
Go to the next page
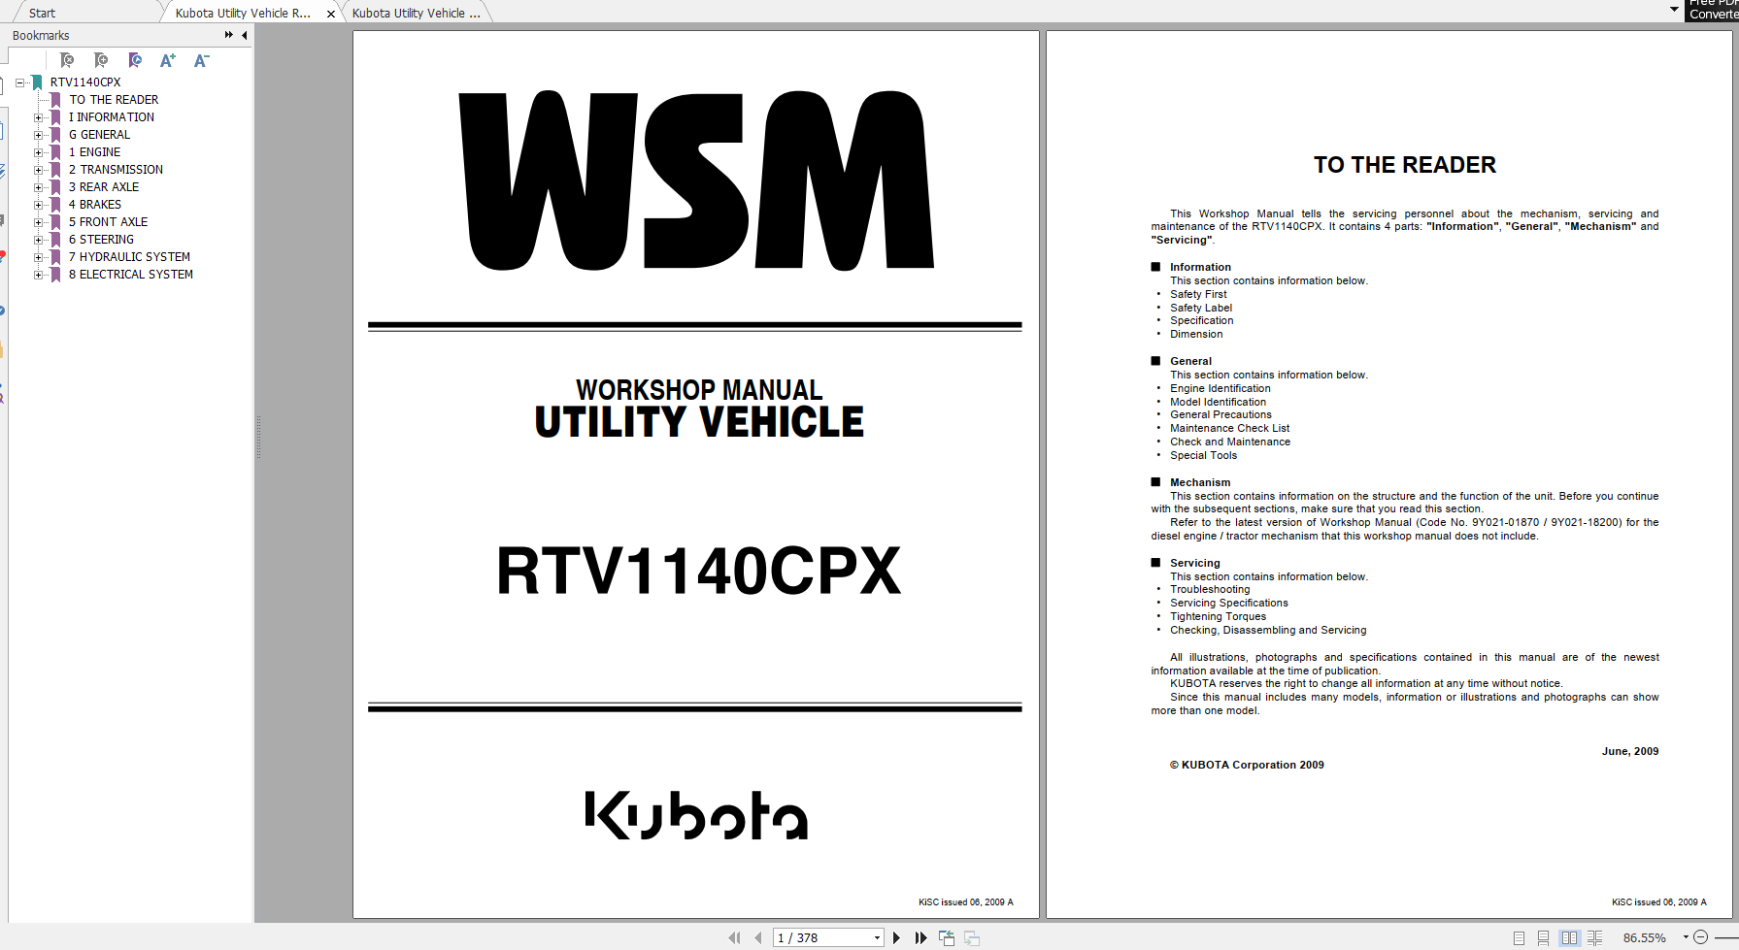[896, 937]
